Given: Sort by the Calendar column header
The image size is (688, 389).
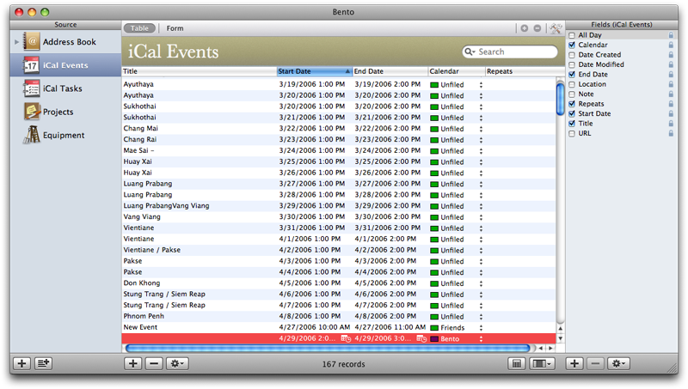Looking at the screenshot, I should tap(457, 71).
